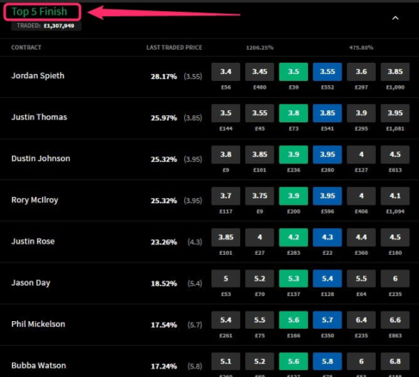This screenshot has height=377, width=419.
Task: Click Phil Mickelson 5.4 price box
Action: (x=225, y=320)
